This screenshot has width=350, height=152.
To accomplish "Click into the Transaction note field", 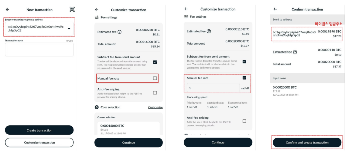I will (x=39, y=49).
